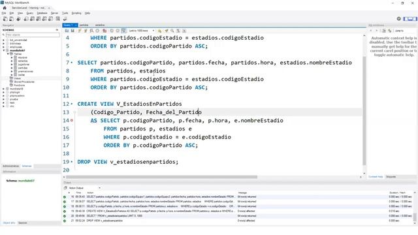This screenshot has height=235, width=418.
Task: Create a new stored procedure icon
Action: coord(44,19)
